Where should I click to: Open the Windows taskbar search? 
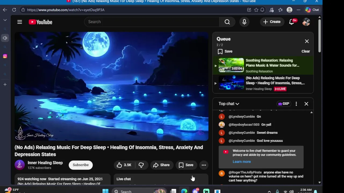click(x=139, y=191)
